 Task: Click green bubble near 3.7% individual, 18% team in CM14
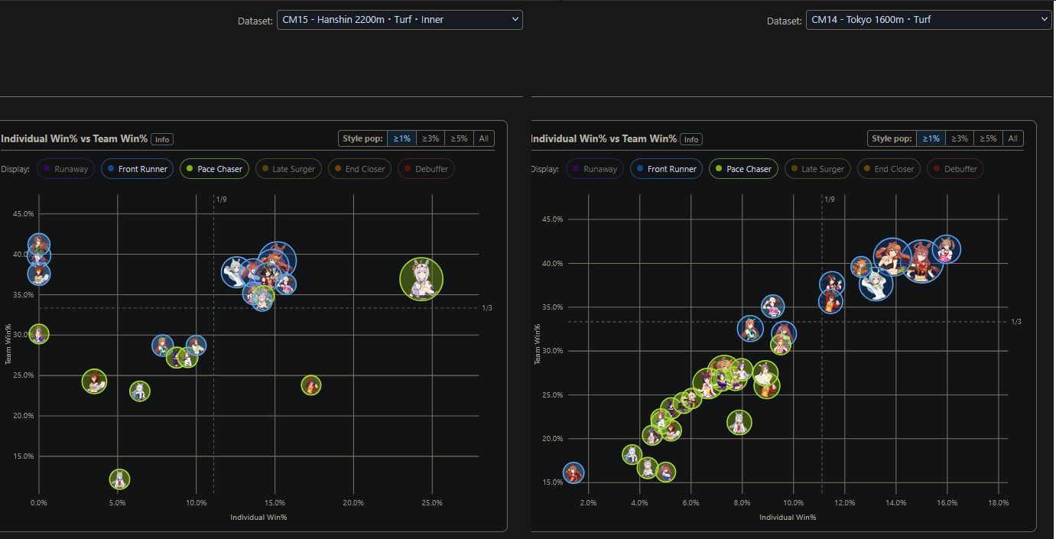(632, 455)
